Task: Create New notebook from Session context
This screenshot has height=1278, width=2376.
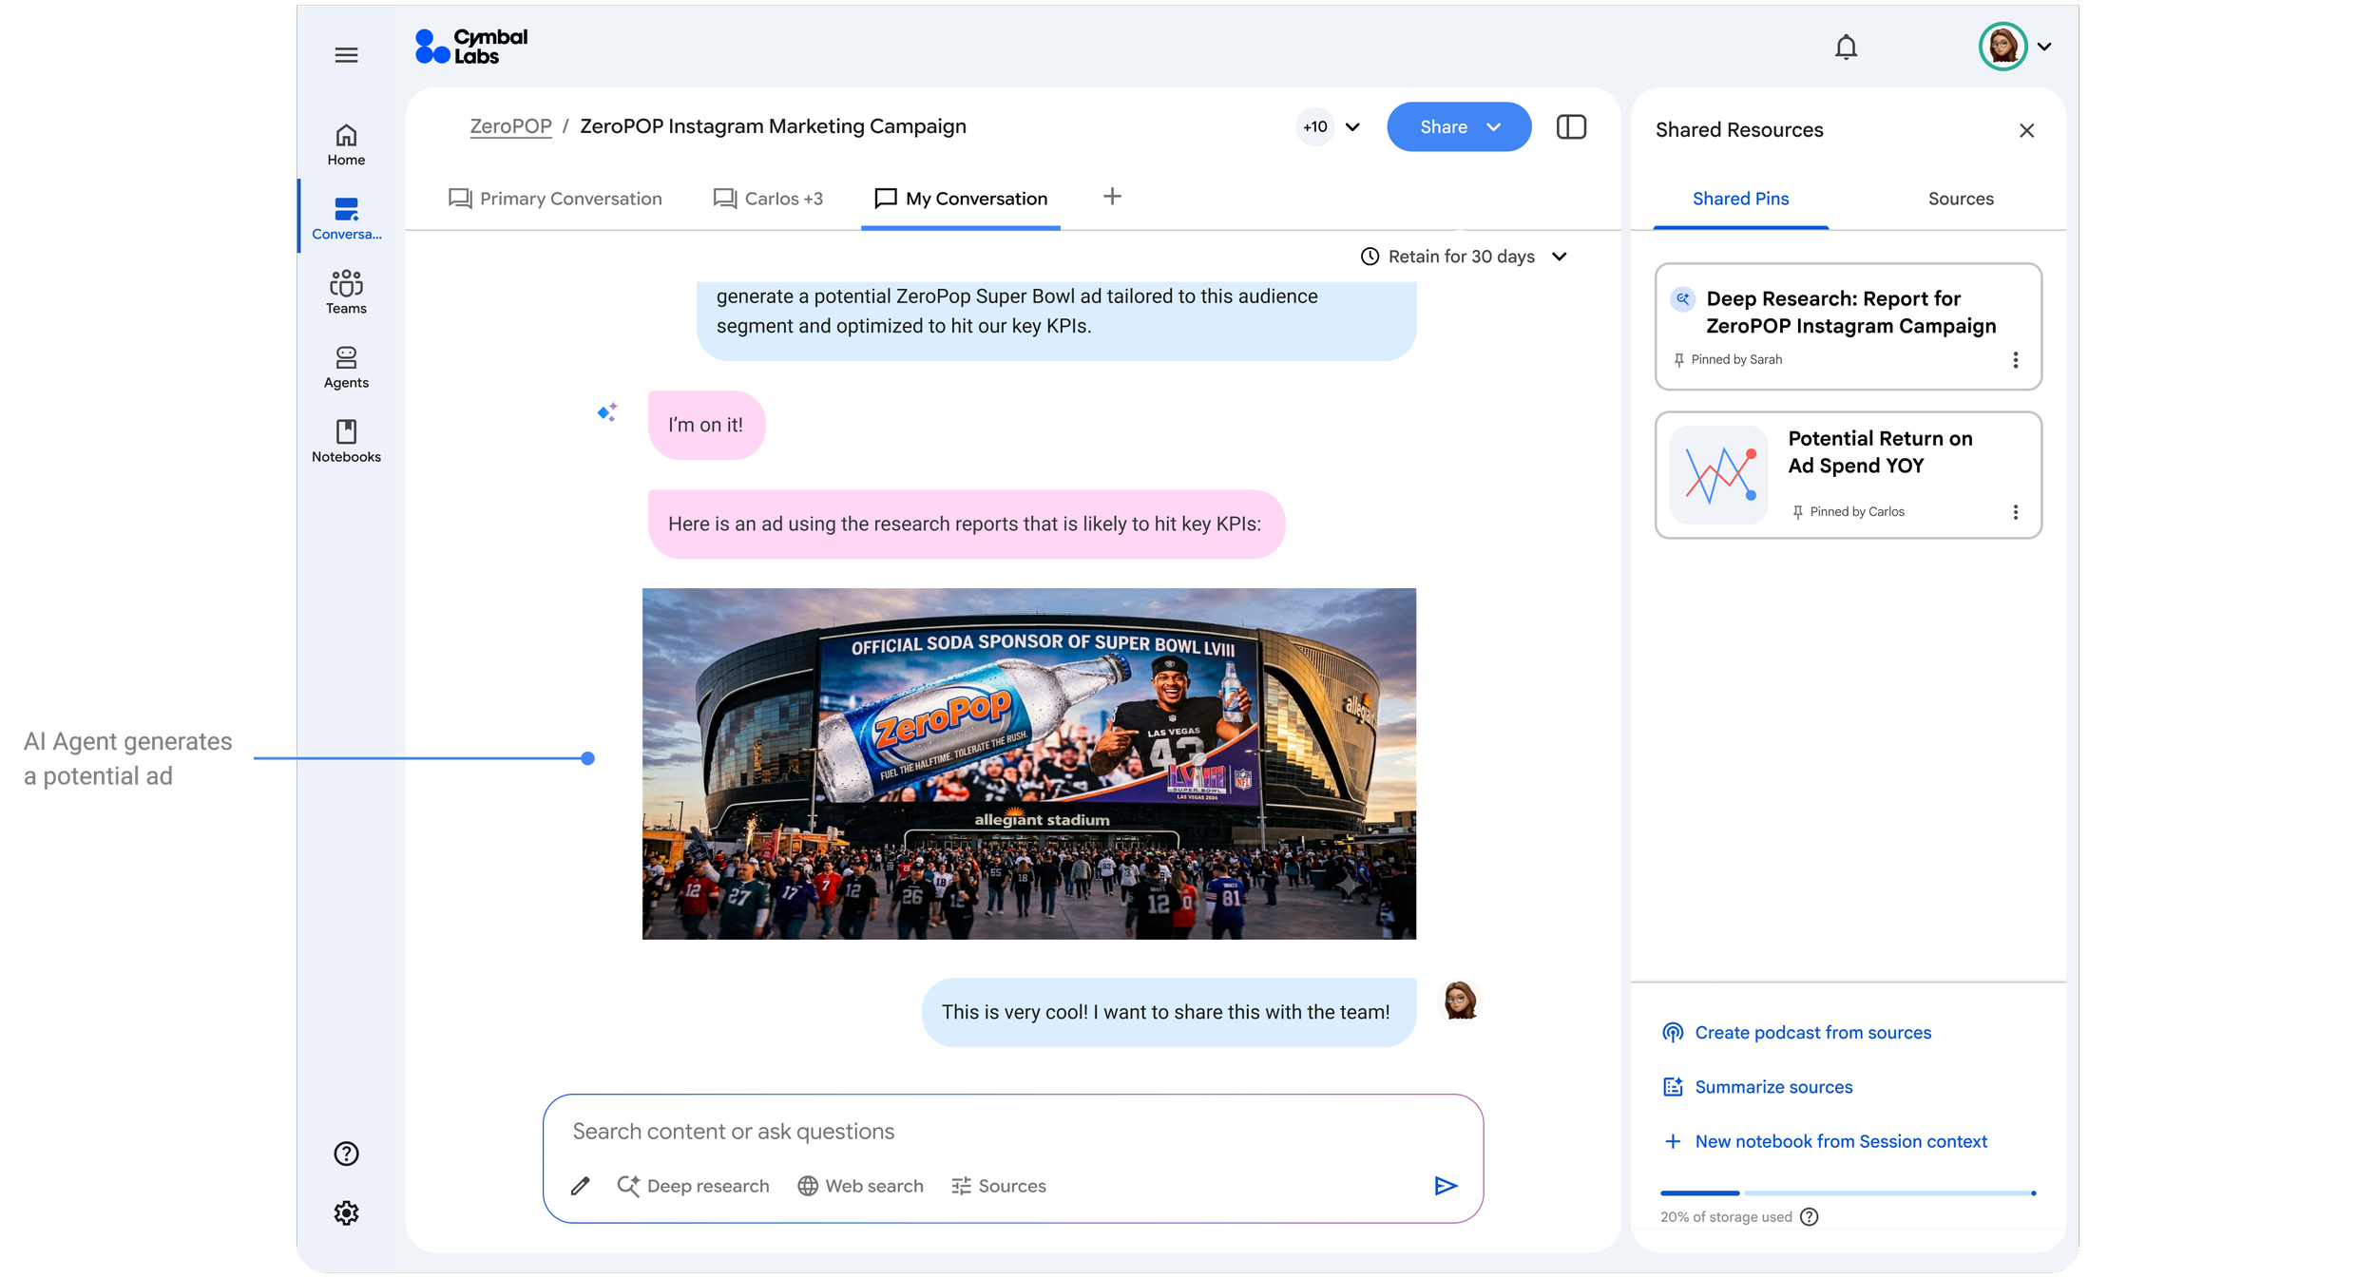Action: pyautogui.click(x=1824, y=1141)
